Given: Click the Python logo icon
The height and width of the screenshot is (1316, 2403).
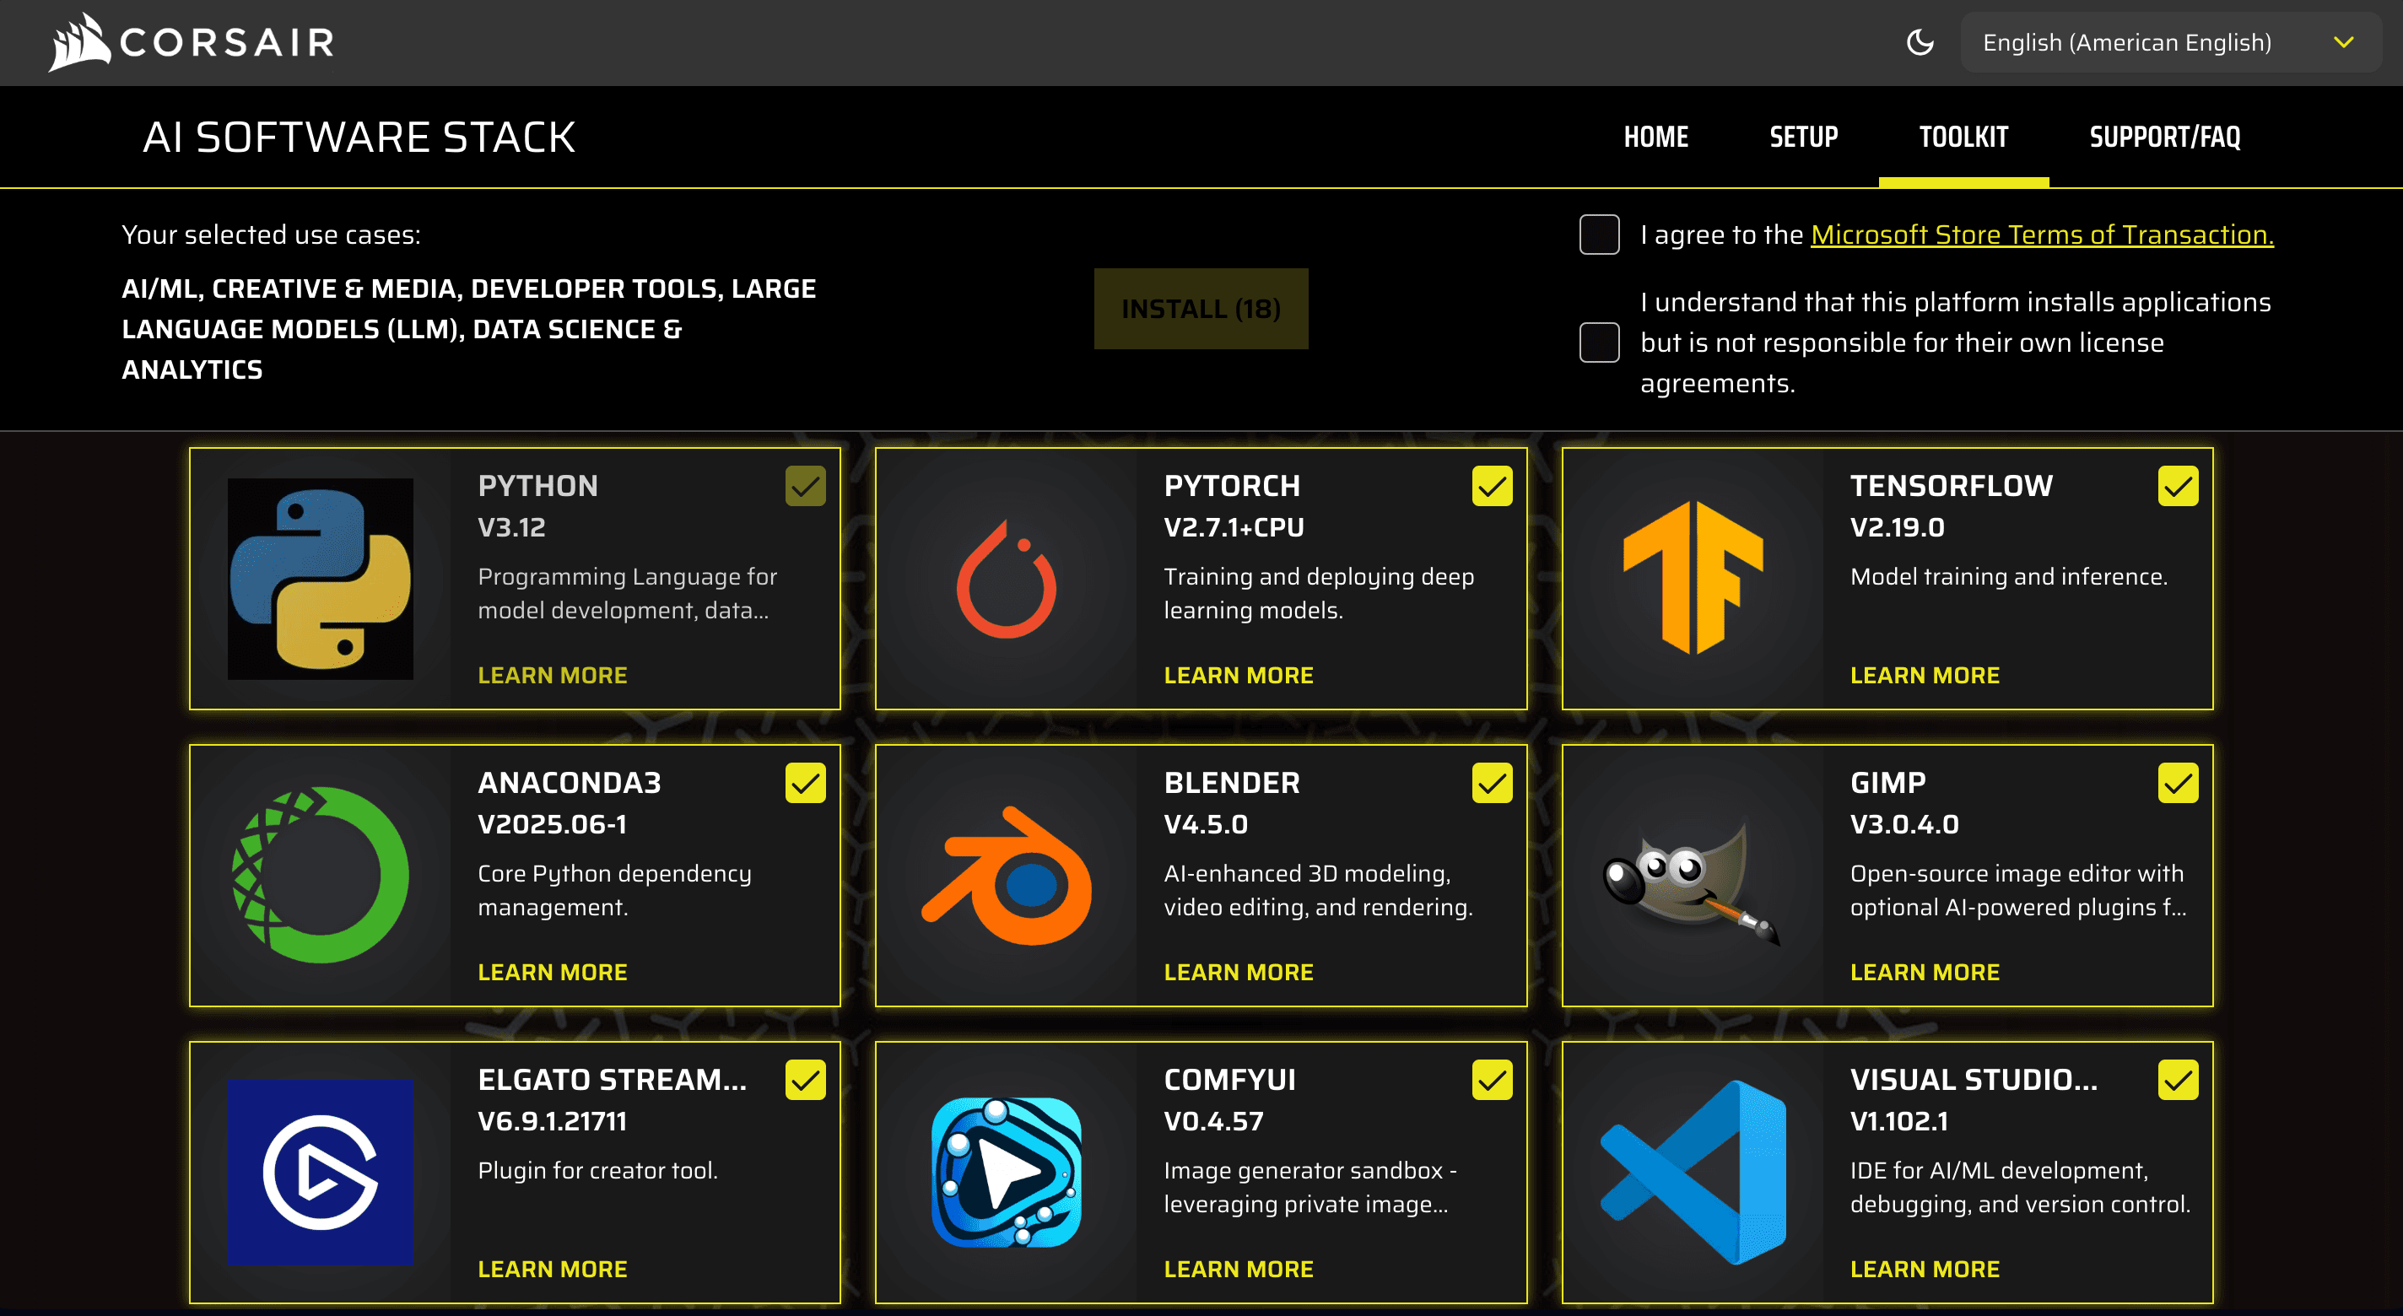Looking at the screenshot, I should point(321,578).
